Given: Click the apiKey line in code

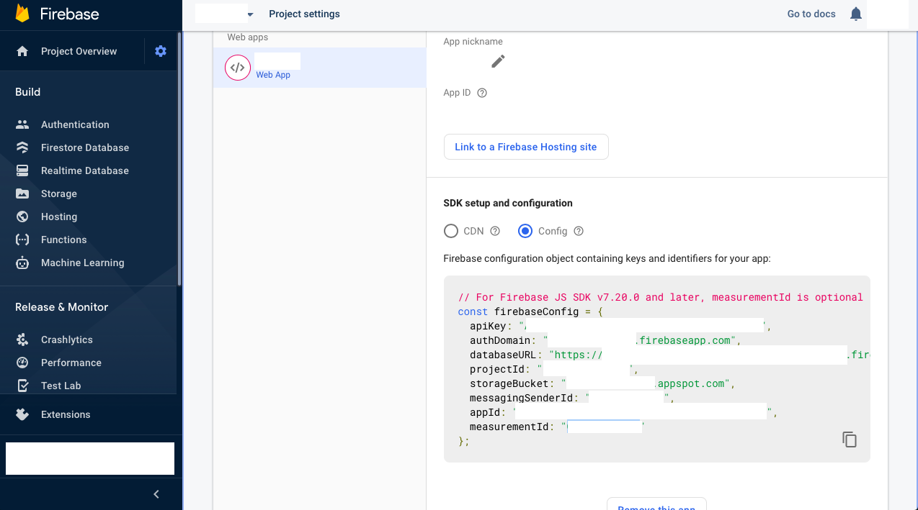Looking at the screenshot, I should coord(620,326).
